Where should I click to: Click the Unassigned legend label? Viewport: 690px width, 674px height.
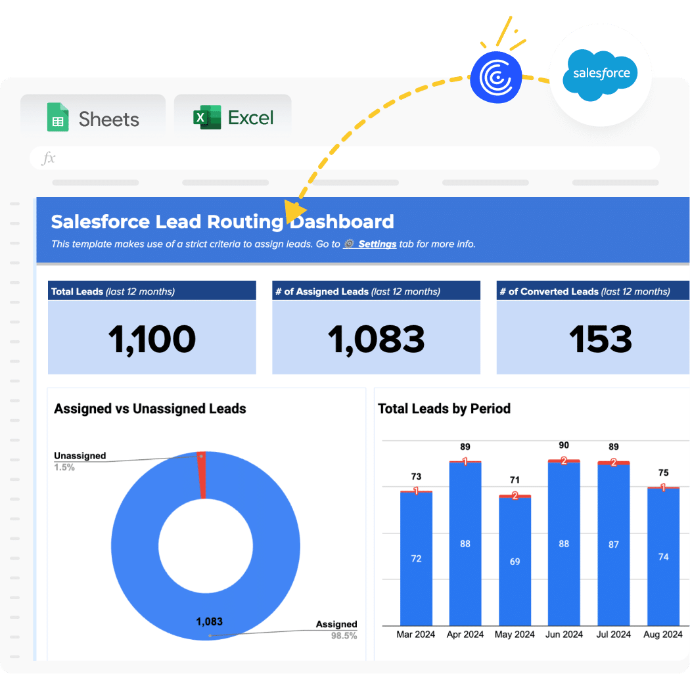click(x=80, y=456)
